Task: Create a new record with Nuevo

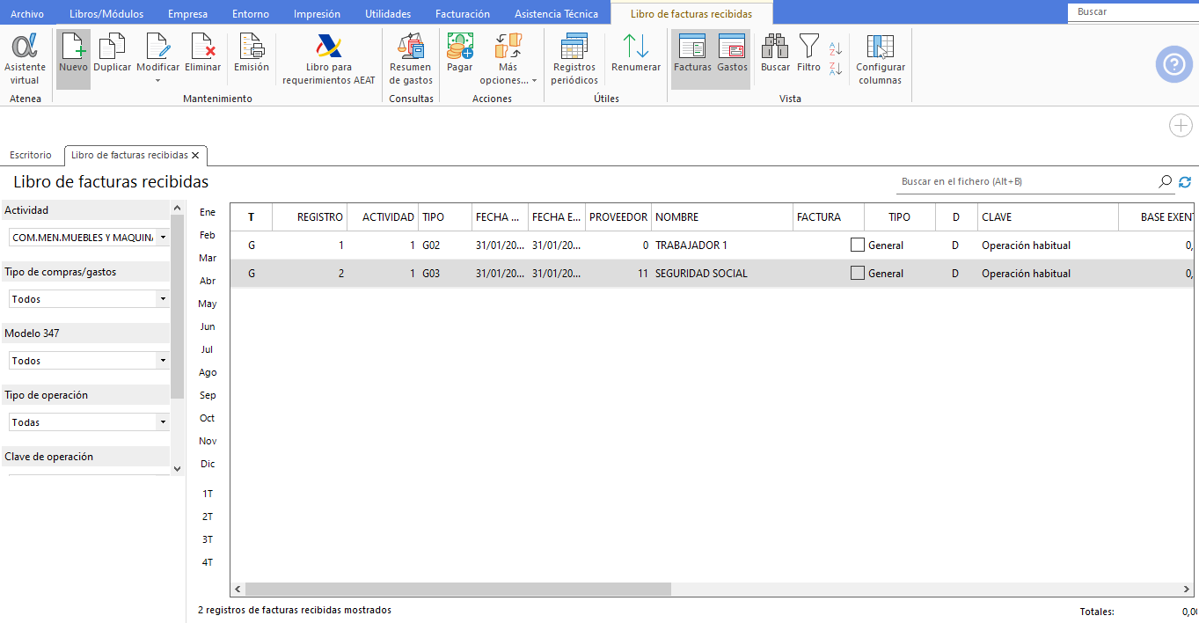Action: coord(73,58)
